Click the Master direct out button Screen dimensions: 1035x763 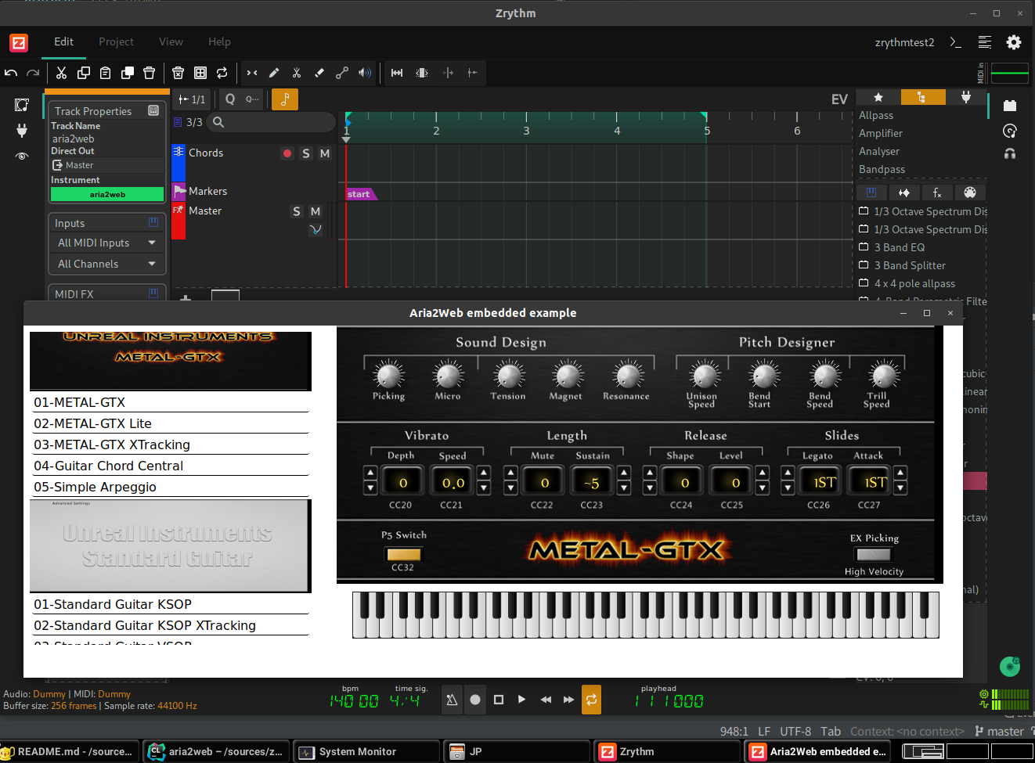pyautogui.click(x=107, y=165)
